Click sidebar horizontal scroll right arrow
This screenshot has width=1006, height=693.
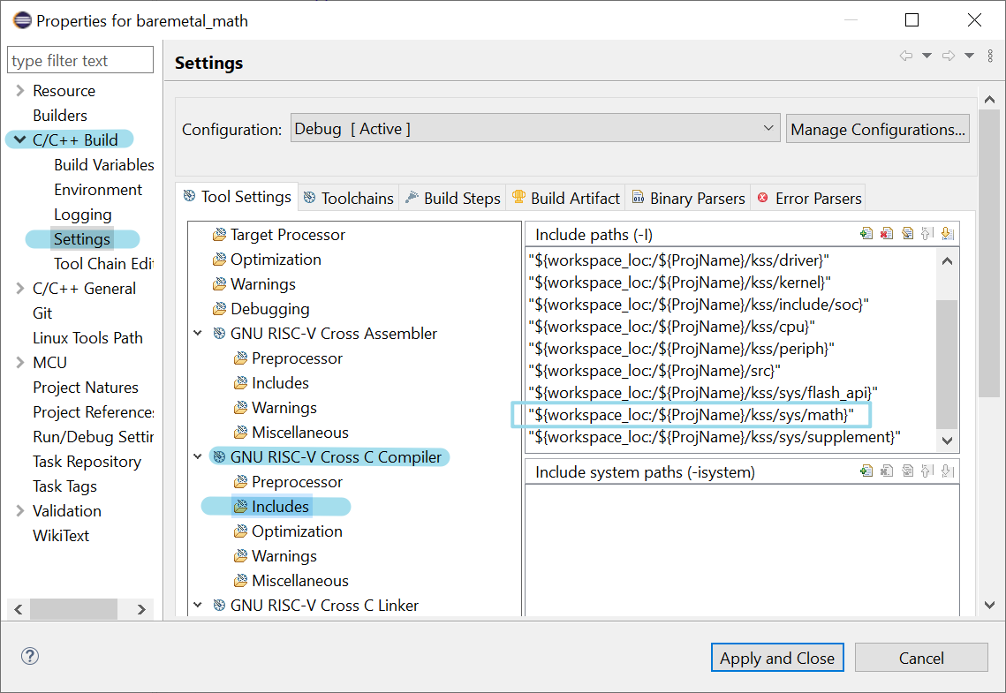tap(141, 609)
